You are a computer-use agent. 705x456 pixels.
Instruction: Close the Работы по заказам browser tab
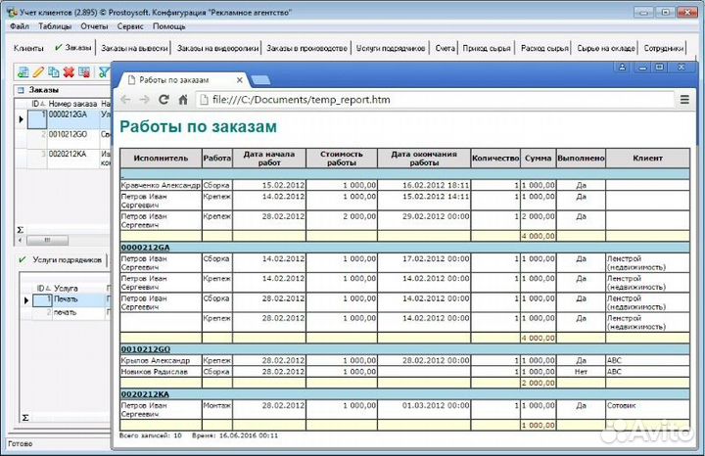tap(240, 80)
